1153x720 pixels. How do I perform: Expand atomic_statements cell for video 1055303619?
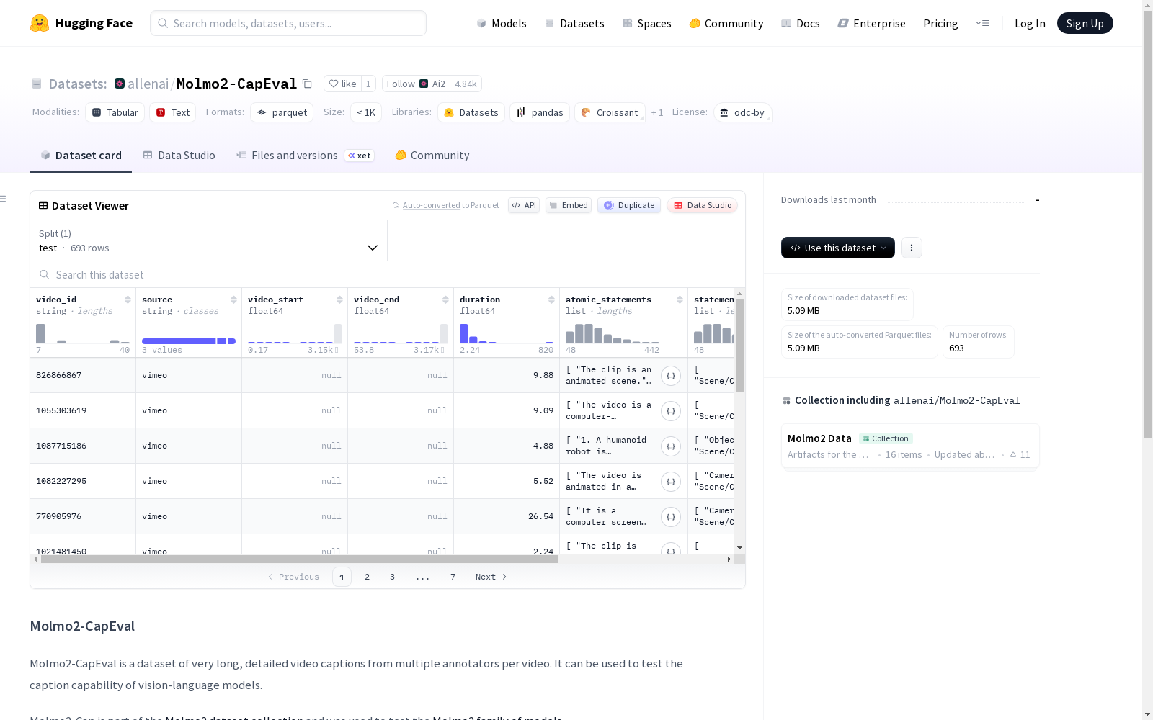[671, 411]
